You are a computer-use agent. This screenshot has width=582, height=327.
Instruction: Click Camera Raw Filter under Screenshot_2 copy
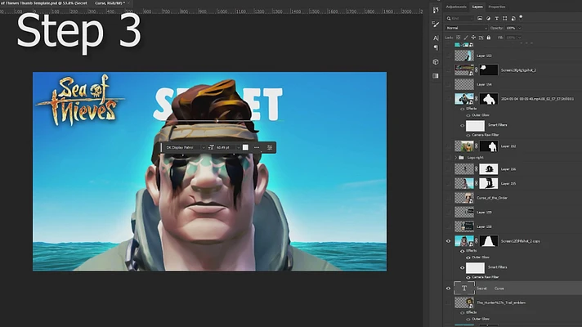coord(485,277)
